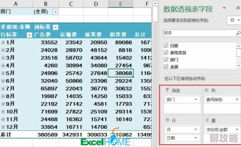Image resolution: width=241 pixels, height=147 pixels.
Task: Select cell with value 33552
Action: (x=45, y=43)
